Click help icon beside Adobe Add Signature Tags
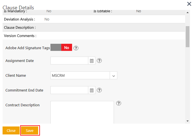 [76, 48]
